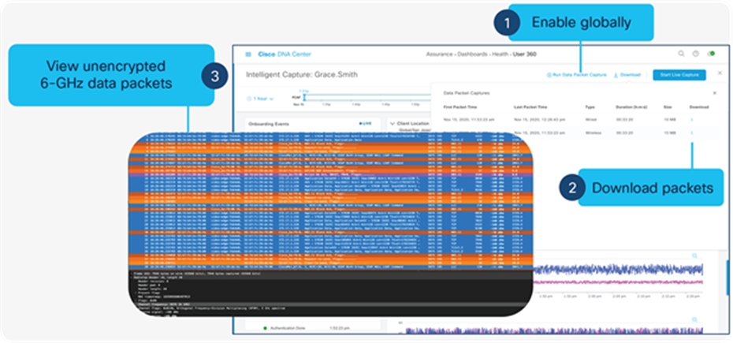The height and width of the screenshot is (343, 733).
Task: Collapse the Client Location section
Action: [x=392, y=124]
